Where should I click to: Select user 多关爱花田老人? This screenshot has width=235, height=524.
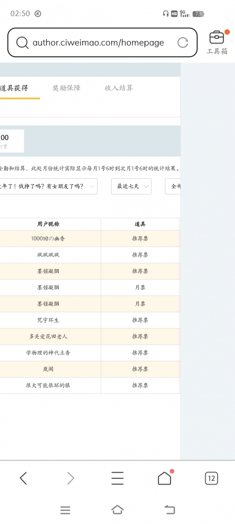tap(48, 337)
